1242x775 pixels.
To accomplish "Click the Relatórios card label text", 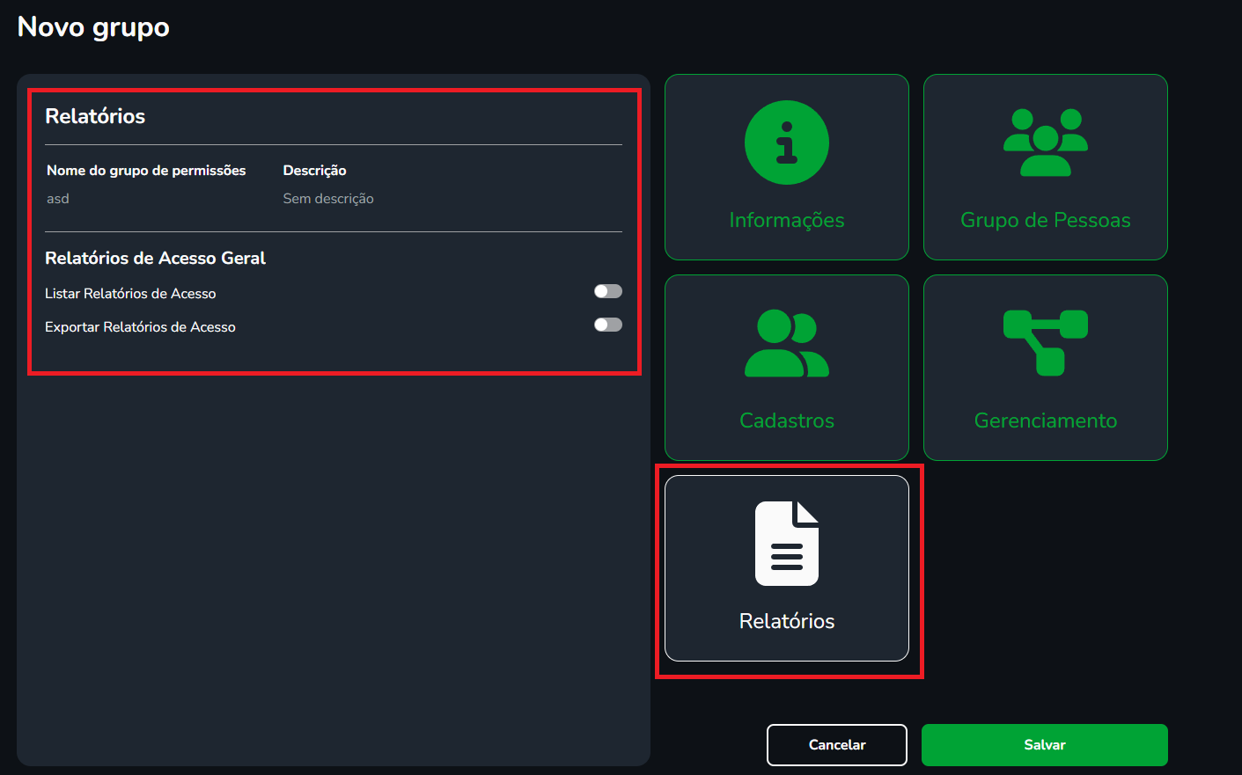I will click(x=786, y=621).
